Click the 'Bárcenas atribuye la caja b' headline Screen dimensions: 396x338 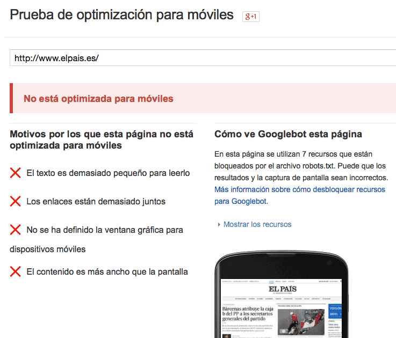248,313
